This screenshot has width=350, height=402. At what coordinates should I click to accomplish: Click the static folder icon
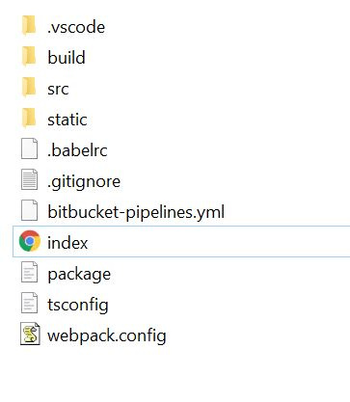coord(29,119)
